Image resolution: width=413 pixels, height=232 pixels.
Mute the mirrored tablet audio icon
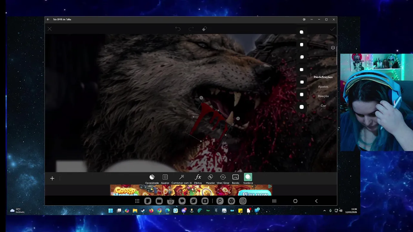304,19
